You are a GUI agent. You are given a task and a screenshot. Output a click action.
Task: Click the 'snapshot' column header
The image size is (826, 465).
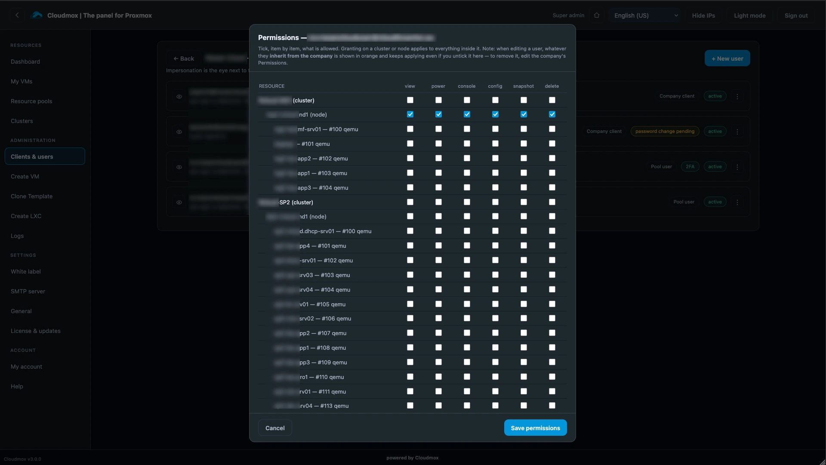click(524, 86)
